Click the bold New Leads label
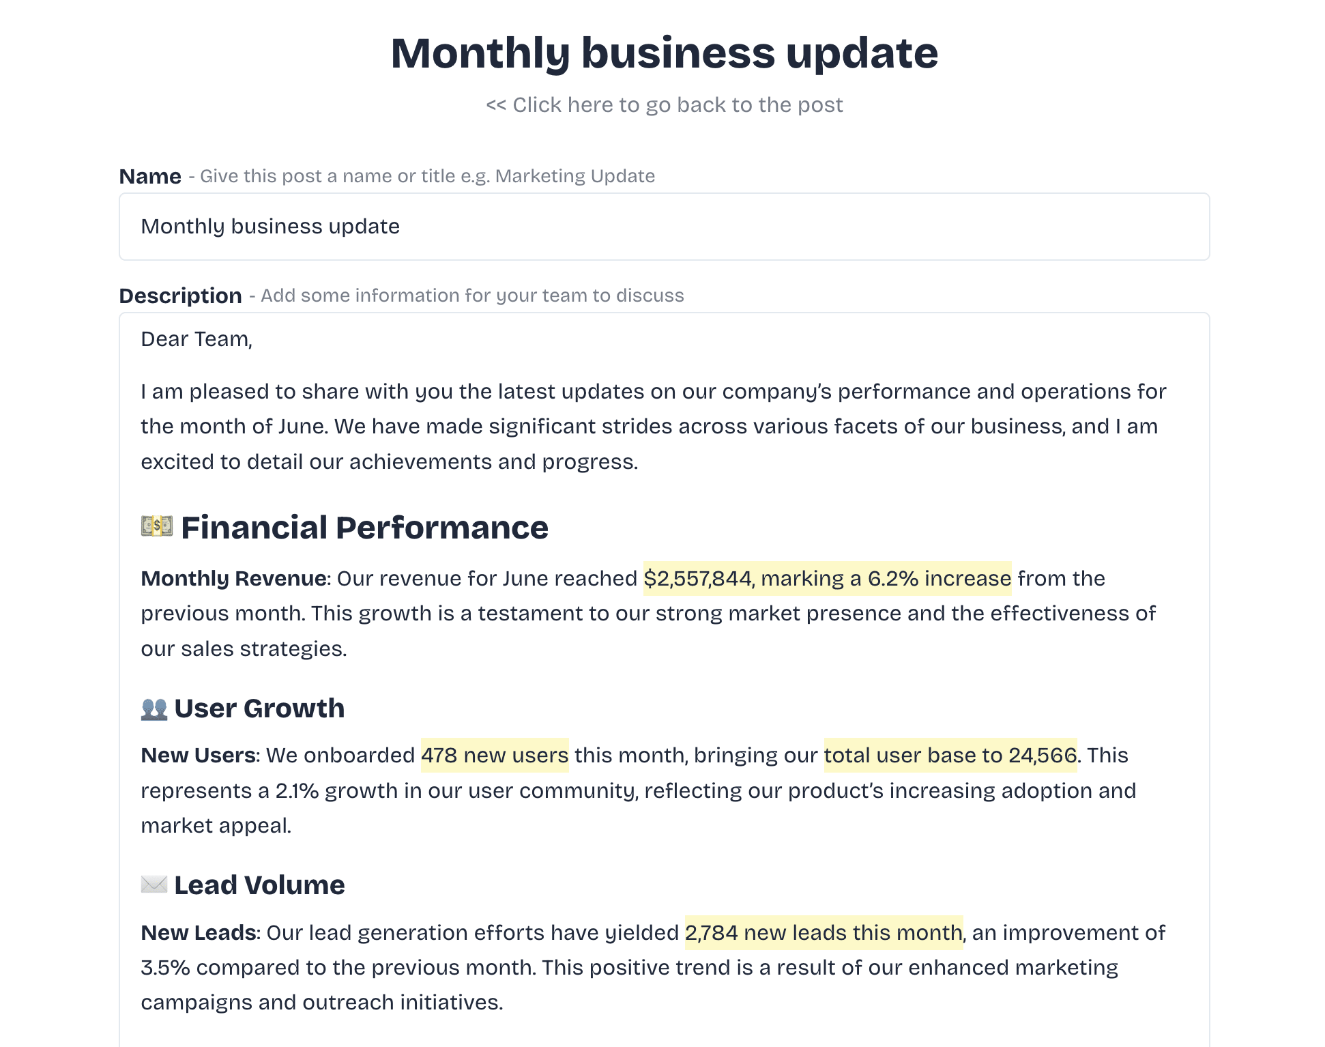Screen dimensions: 1325x1047 point(199,932)
